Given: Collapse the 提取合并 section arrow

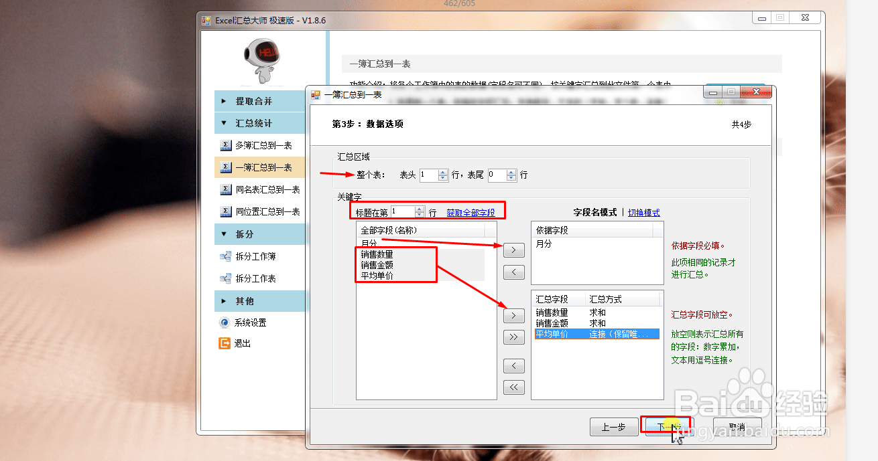Looking at the screenshot, I should pyautogui.click(x=224, y=102).
